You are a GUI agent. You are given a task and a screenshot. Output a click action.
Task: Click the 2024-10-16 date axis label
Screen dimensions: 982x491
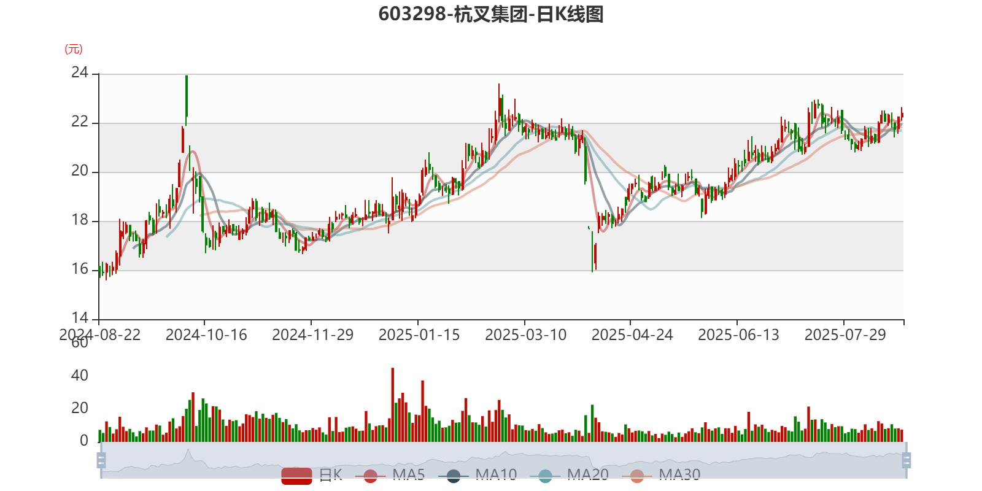point(206,335)
